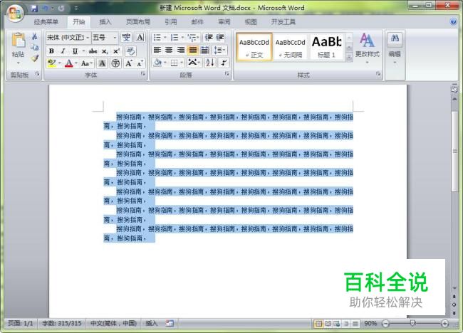Undo with the quick access arrow
The width and height of the screenshot is (463, 333).
pos(46,9)
